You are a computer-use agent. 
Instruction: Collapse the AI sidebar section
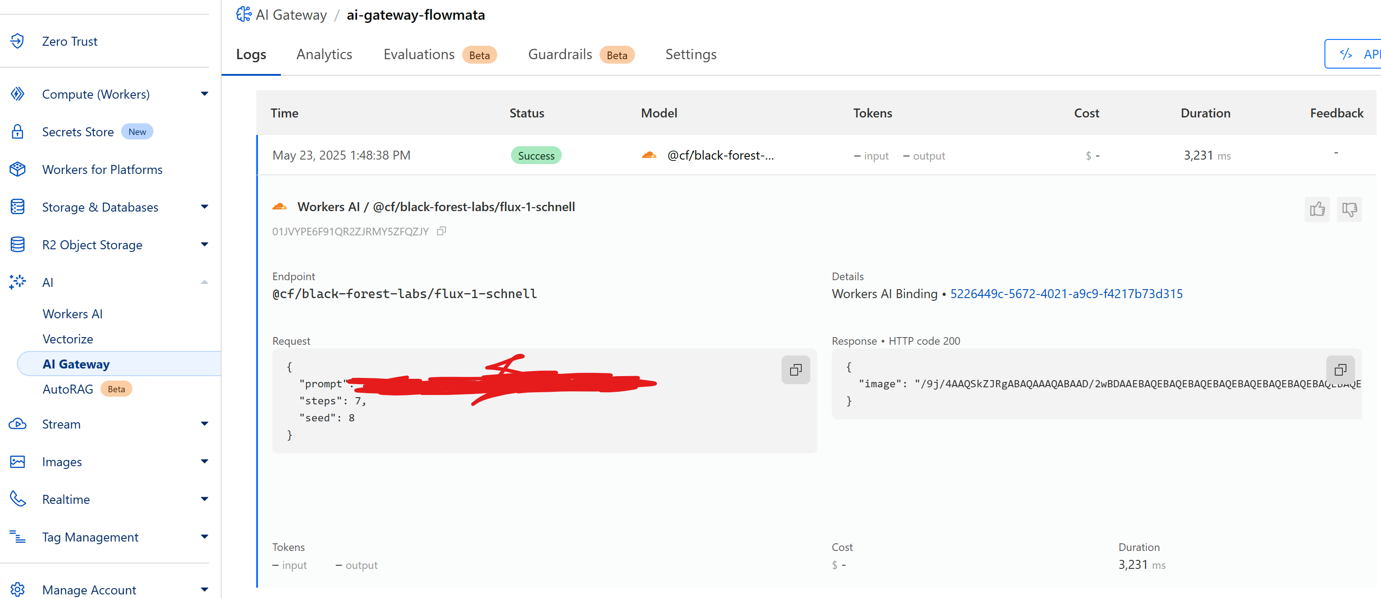coord(204,282)
